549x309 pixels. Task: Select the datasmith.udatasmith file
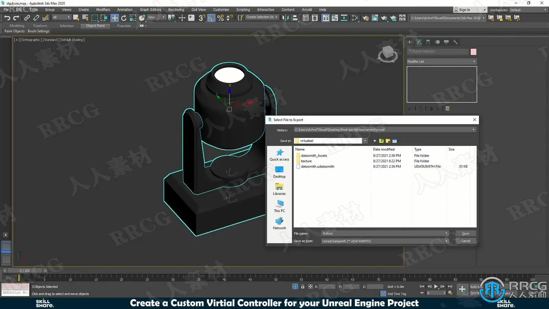click(317, 167)
